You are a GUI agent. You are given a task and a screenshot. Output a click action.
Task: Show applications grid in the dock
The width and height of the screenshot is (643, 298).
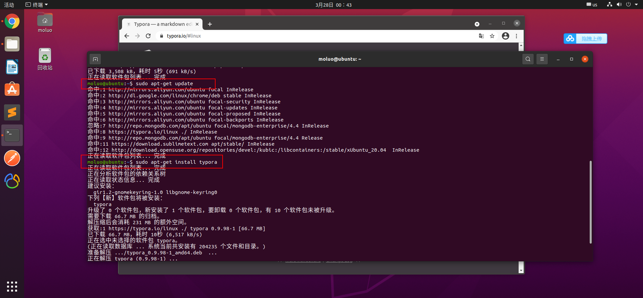coord(12,287)
